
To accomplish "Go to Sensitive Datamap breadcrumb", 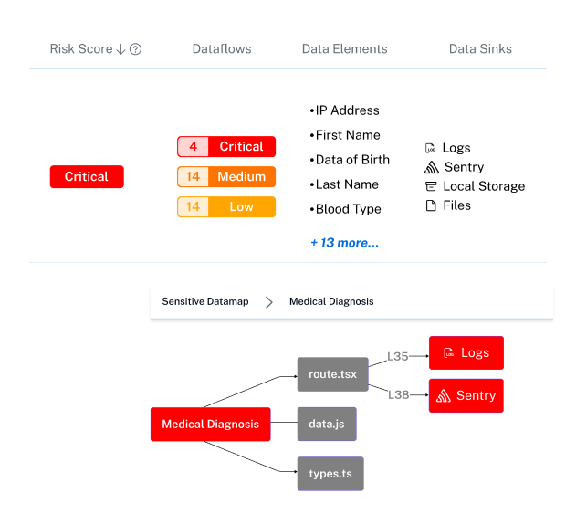I will pyautogui.click(x=204, y=301).
